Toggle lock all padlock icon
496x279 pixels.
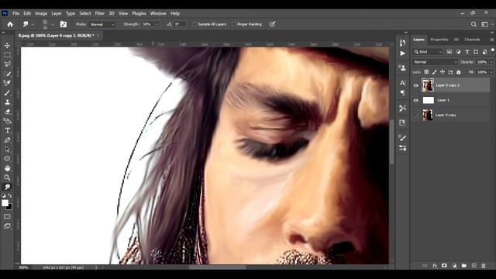pos(459,72)
